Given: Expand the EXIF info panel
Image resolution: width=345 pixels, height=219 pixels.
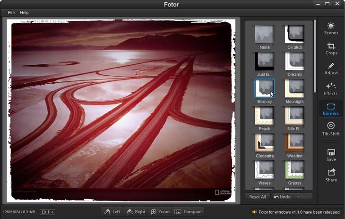Looking at the screenshot, I should (47, 212).
